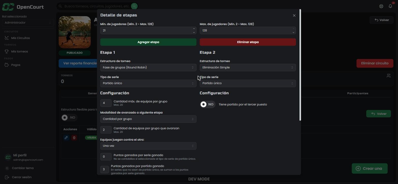Click the red trash delete icon
The height and width of the screenshot is (184, 398).
point(74,138)
